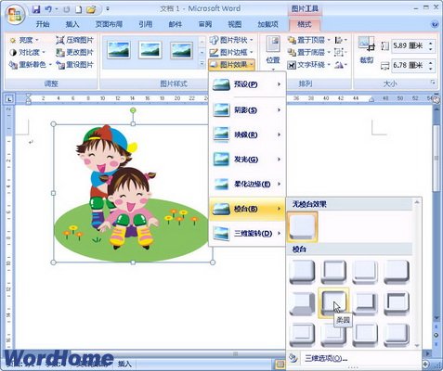
Task: Open 位置 position button
Action: [x=273, y=53]
